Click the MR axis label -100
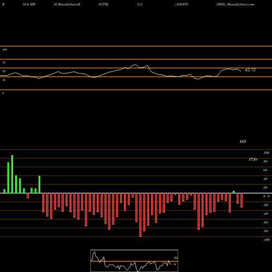The image size is (272, 272). pos(267,240)
